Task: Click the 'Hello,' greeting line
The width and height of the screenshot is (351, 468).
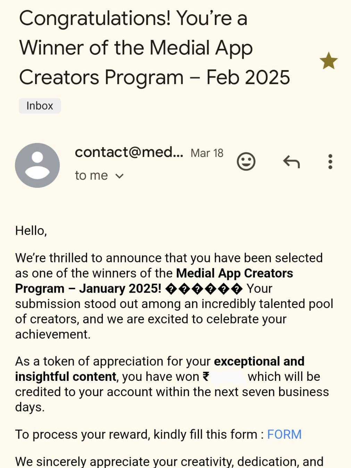Action: pyautogui.click(x=31, y=231)
